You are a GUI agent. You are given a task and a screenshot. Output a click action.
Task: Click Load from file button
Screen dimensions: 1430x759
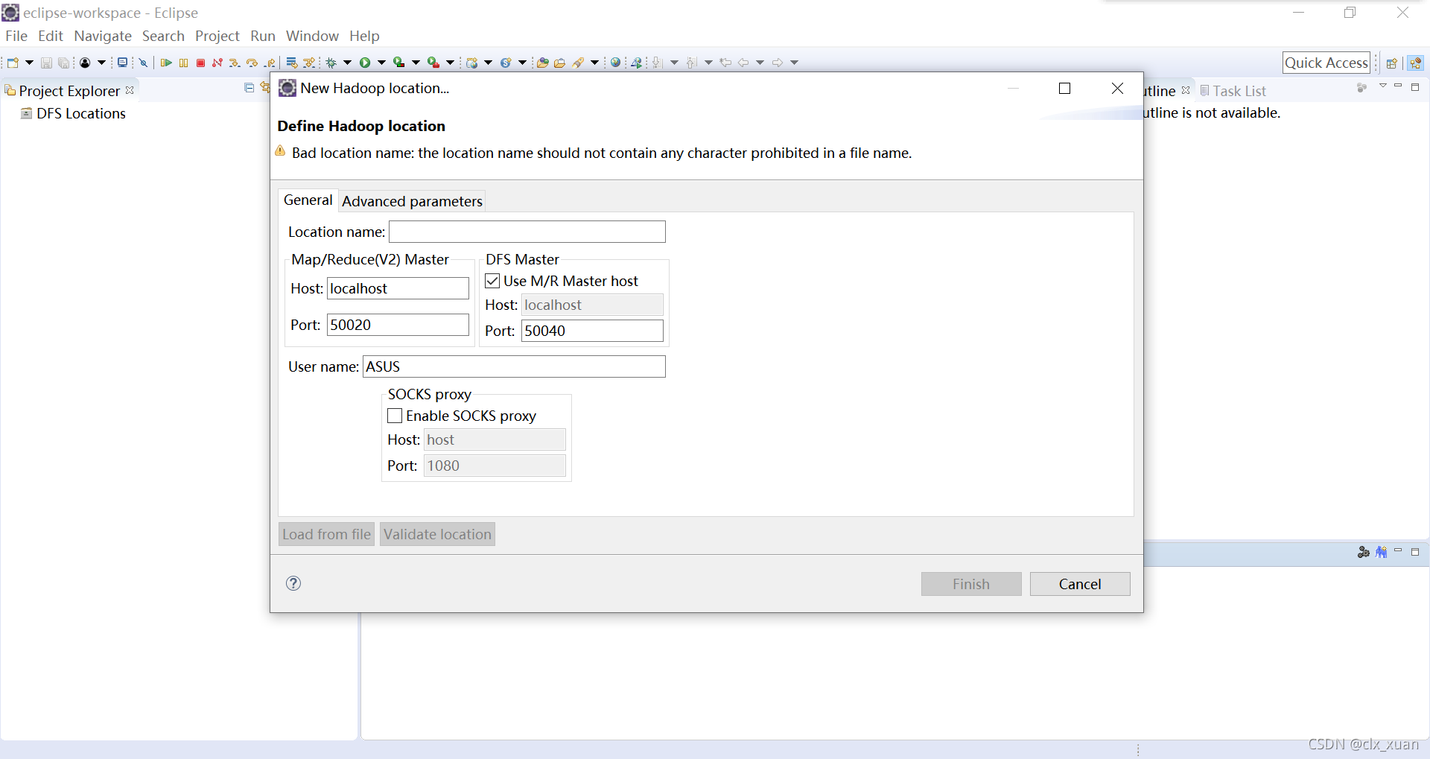326,534
